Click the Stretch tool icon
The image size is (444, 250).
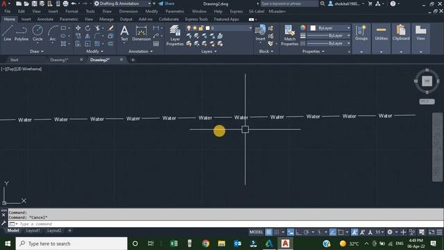coord(78,44)
